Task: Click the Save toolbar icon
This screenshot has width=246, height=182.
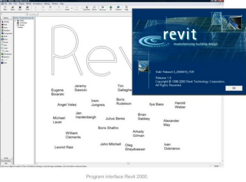Action: click(20, 8)
